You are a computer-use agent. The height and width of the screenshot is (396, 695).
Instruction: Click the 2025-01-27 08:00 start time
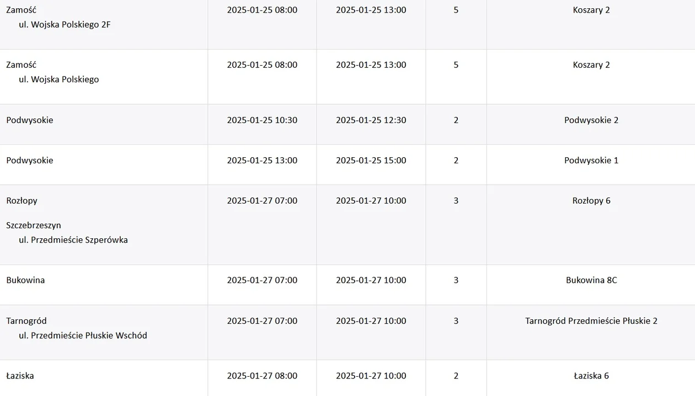point(262,376)
